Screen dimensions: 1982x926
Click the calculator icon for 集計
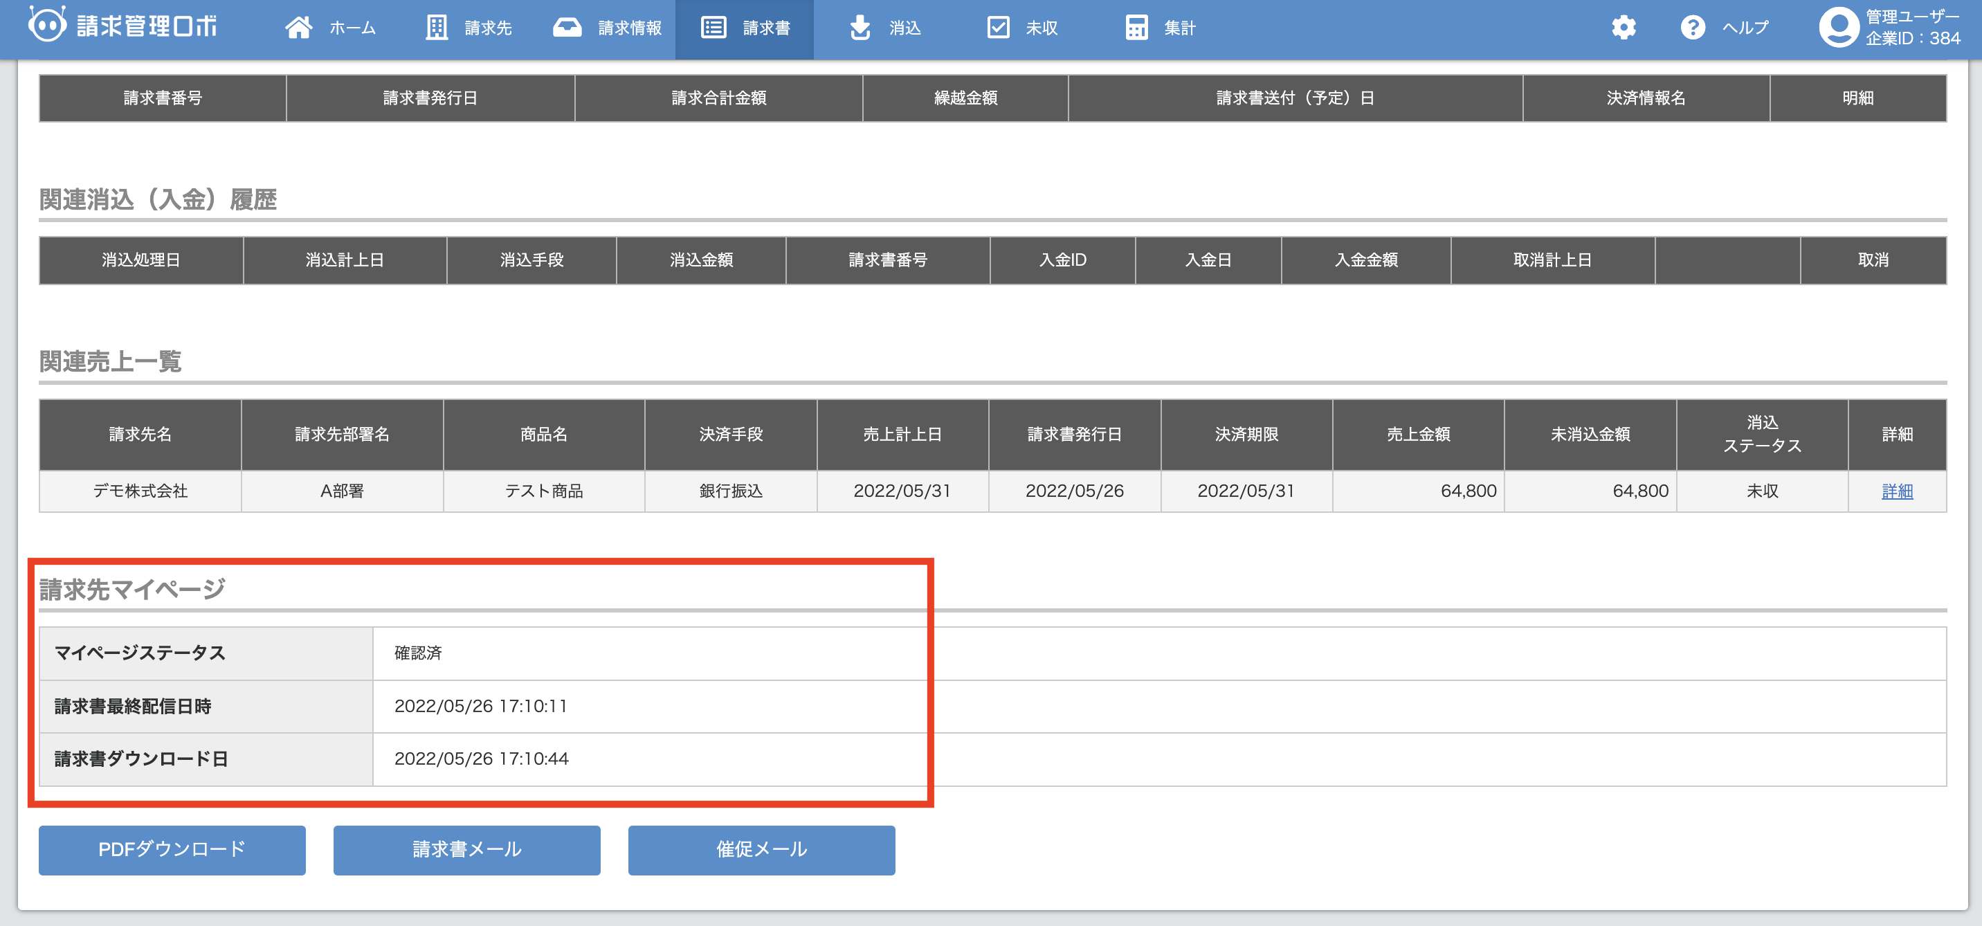point(1136,28)
